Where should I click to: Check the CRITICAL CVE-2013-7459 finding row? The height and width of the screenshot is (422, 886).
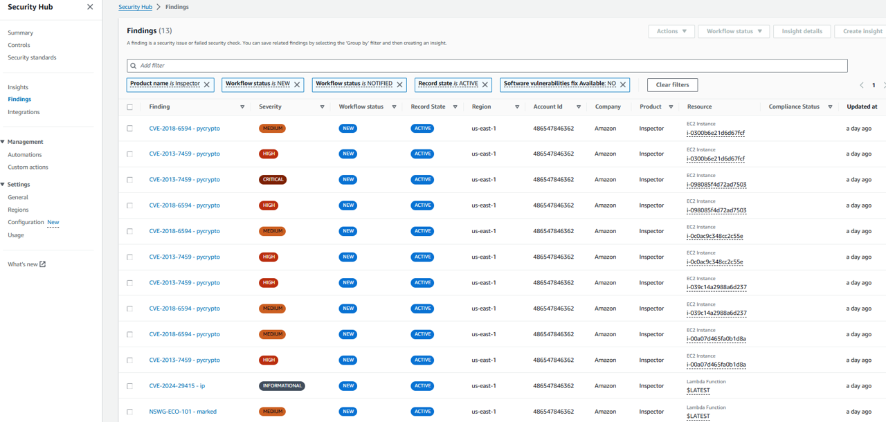pos(129,180)
